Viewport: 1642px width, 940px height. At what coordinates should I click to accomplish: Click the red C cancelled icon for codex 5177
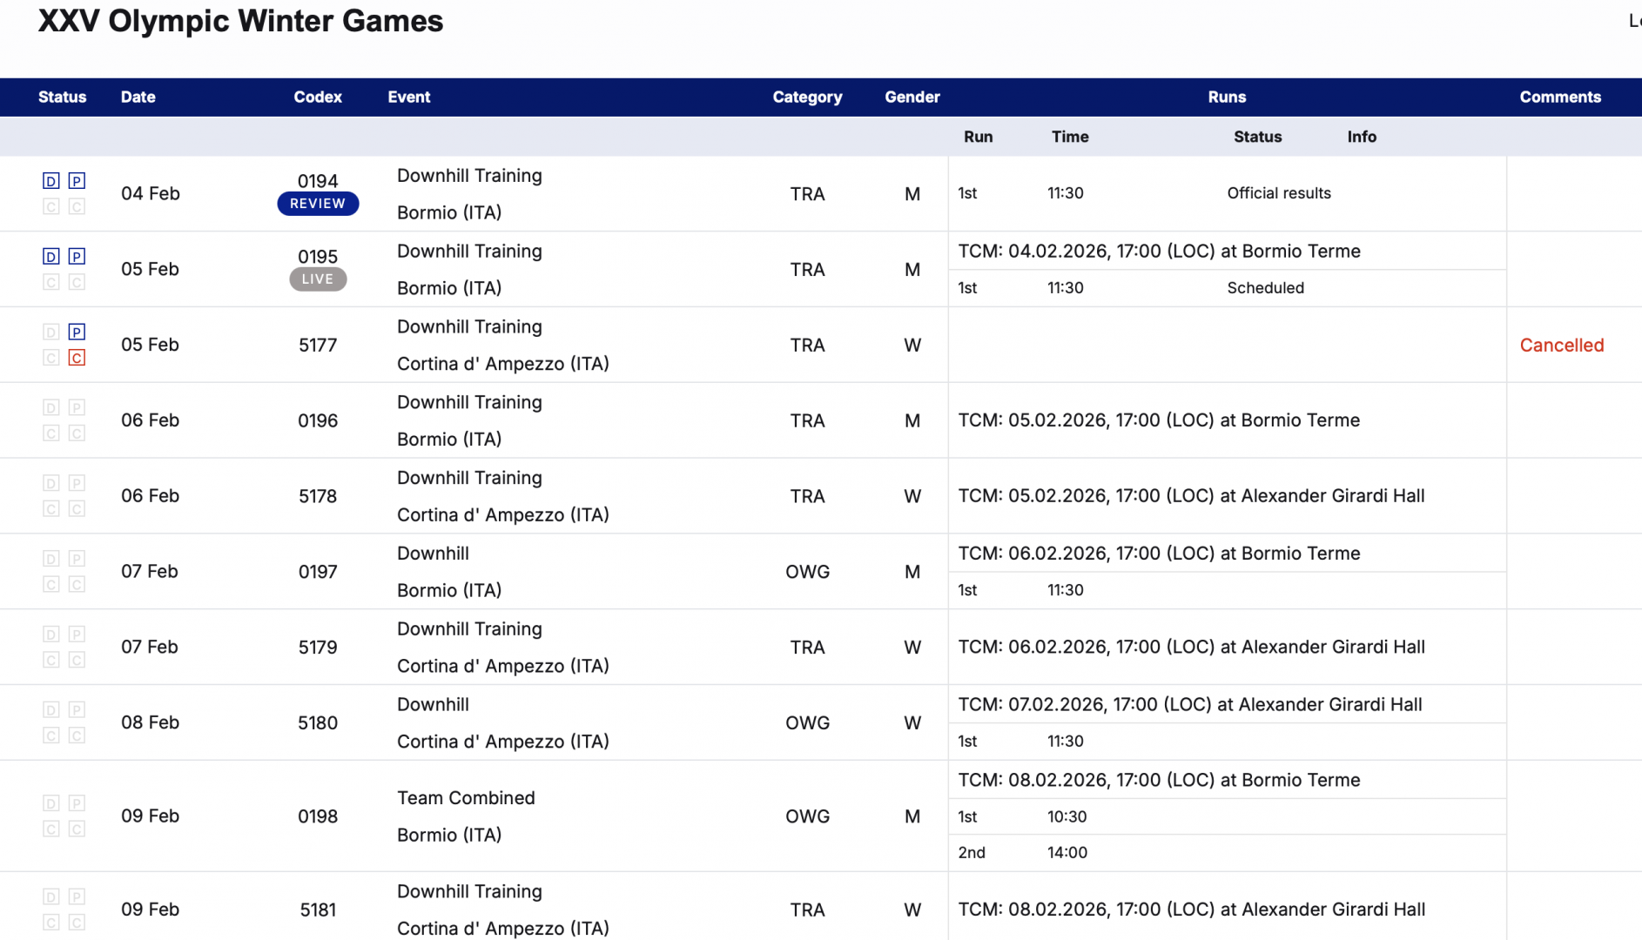[77, 358]
